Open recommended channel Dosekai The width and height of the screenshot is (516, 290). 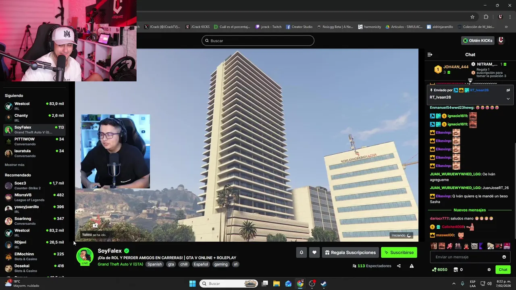point(34,268)
